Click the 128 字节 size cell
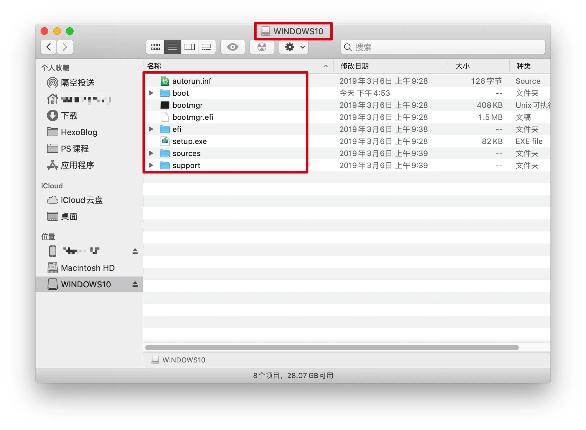 (486, 81)
